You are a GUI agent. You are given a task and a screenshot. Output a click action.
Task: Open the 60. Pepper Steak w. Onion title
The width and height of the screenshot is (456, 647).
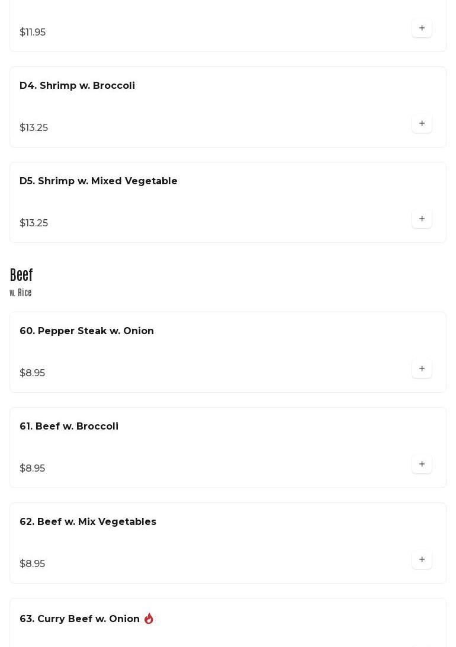(86, 331)
